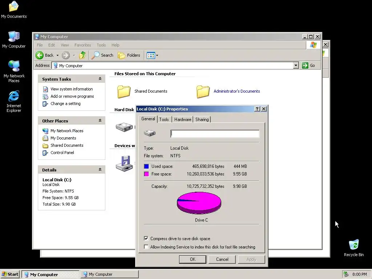Switch to the Sharing tab
Image resolution: width=372 pixels, height=279 pixels.
(202, 120)
